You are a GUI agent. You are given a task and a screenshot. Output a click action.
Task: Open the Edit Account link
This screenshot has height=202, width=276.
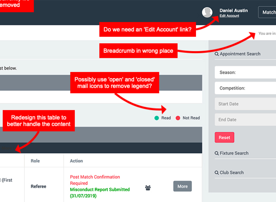click(229, 16)
